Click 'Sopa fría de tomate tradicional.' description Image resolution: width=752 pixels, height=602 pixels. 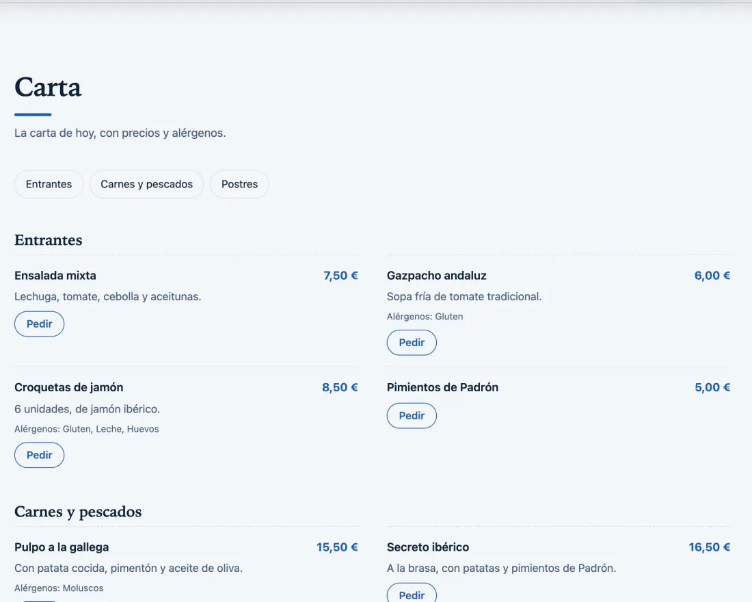click(x=464, y=297)
